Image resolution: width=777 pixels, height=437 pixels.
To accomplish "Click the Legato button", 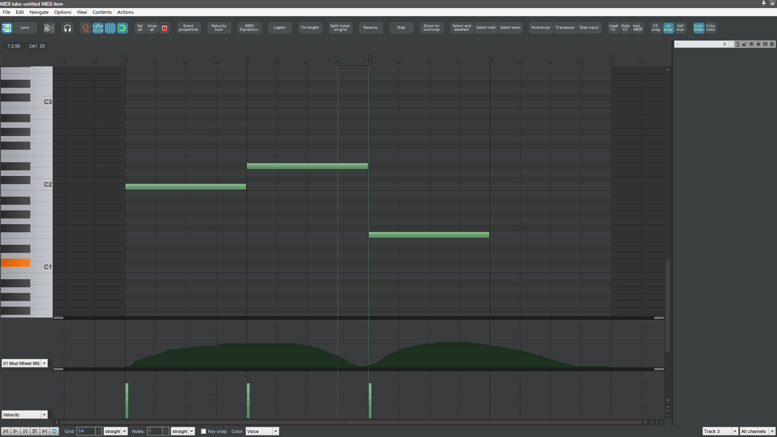I will [279, 28].
